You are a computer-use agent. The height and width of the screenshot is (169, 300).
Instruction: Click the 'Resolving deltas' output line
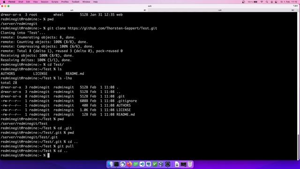pos(36,60)
